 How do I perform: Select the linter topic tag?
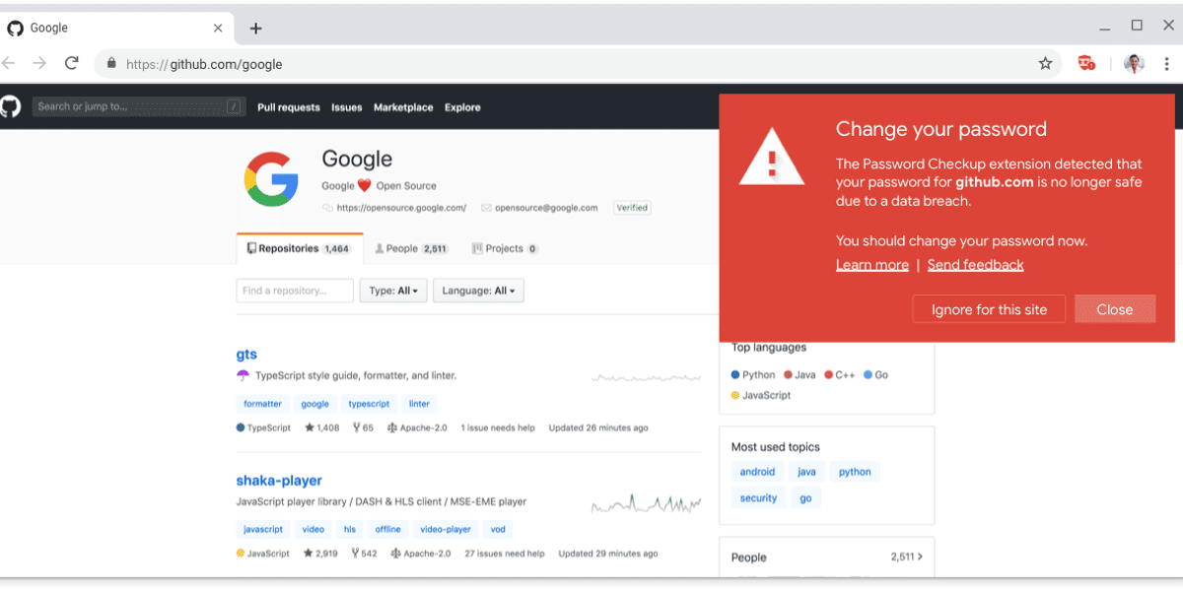tap(419, 404)
